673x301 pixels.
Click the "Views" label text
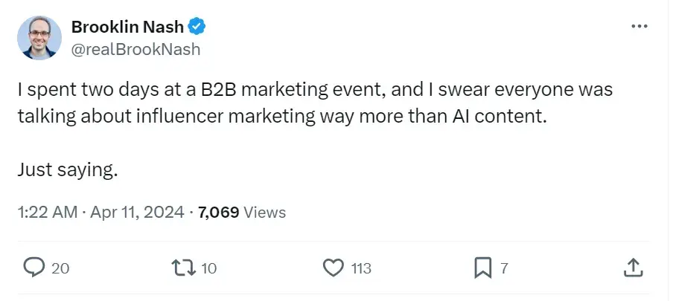[x=265, y=213]
